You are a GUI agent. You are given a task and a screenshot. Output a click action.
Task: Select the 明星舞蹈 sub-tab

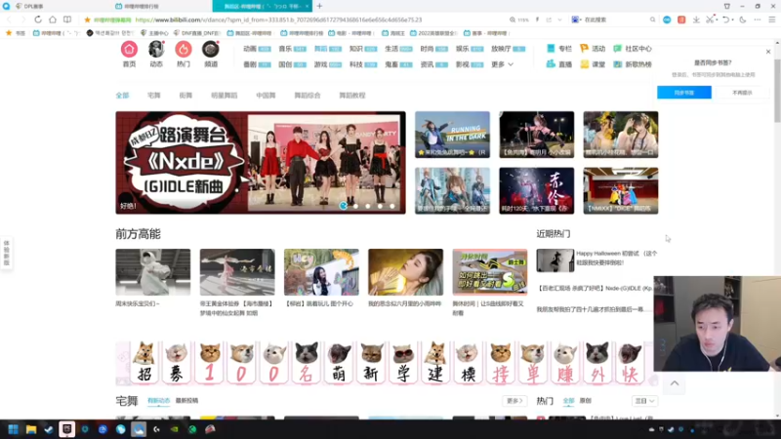225,95
